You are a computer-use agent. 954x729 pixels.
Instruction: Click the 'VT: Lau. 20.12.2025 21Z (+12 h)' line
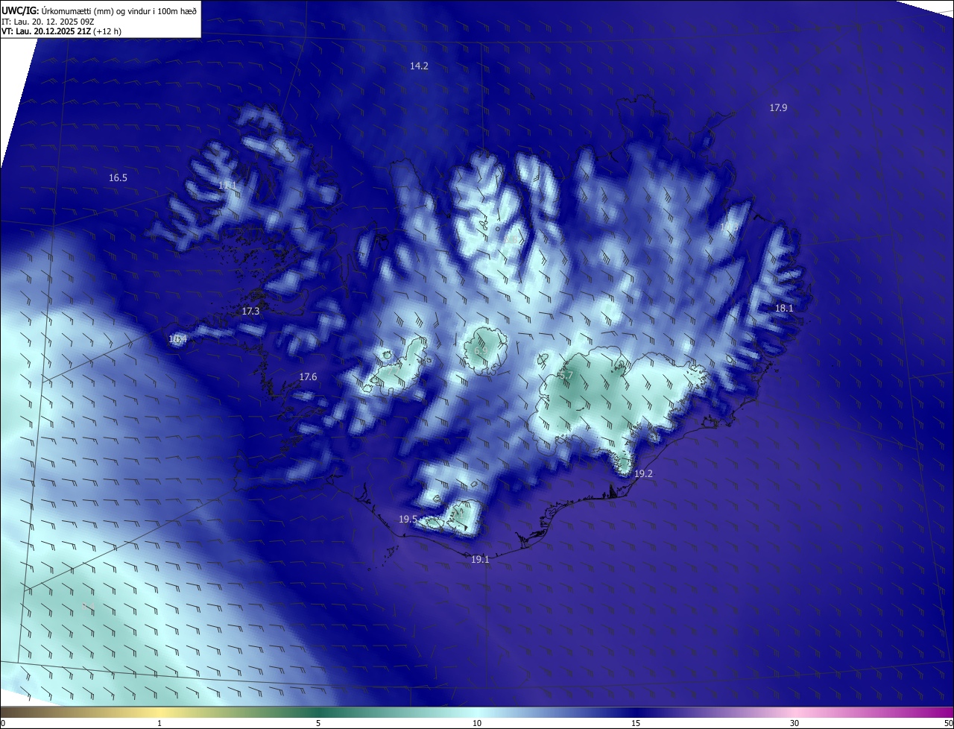pos(61,31)
